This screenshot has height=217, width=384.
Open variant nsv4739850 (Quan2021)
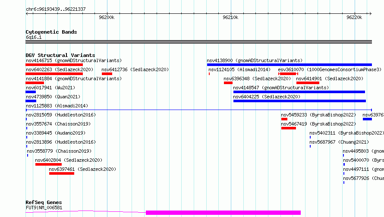(x=53, y=97)
